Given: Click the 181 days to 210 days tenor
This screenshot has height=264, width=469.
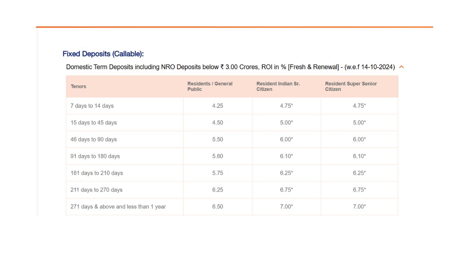Looking at the screenshot, I should pos(96,173).
